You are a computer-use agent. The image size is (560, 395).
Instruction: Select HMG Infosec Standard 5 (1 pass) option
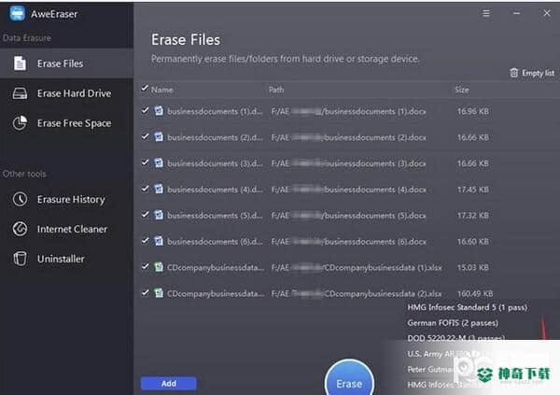(468, 307)
